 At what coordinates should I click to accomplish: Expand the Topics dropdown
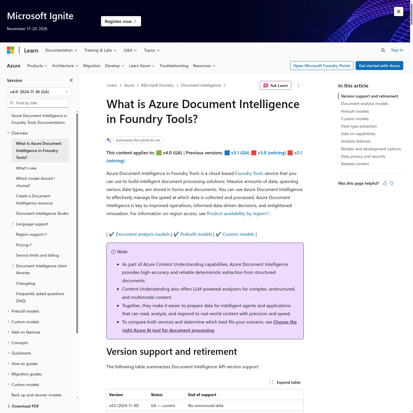(x=152, y=50)
